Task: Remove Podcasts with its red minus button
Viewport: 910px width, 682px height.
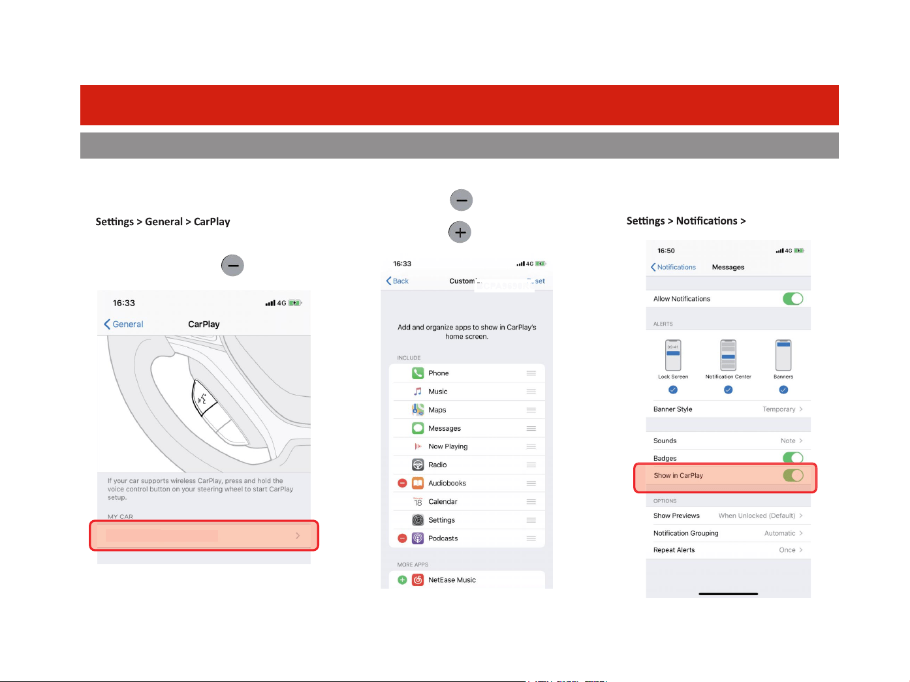Action: pos(402,538)
